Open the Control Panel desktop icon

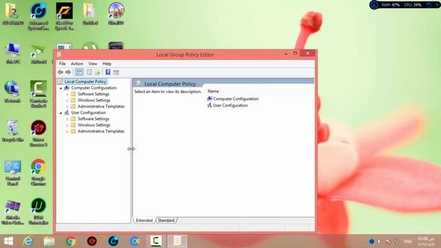(x=12, y=172)
